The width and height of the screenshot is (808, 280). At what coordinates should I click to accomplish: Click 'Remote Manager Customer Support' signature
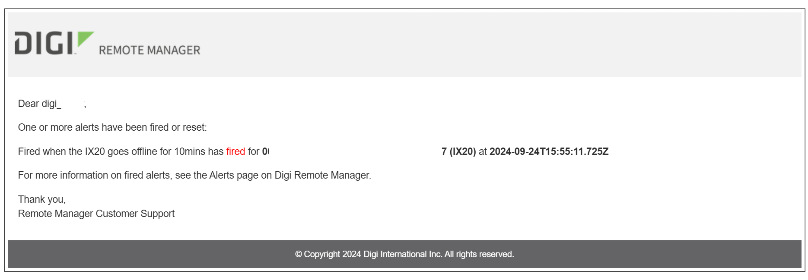coord(96,214)
